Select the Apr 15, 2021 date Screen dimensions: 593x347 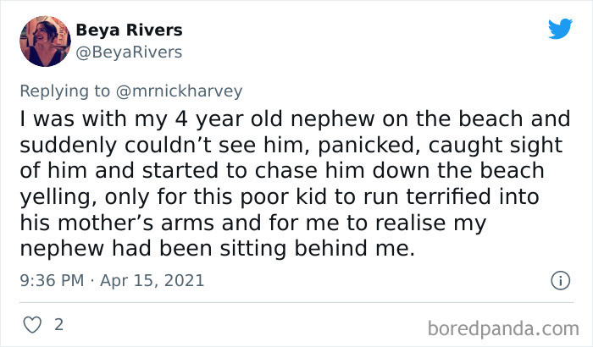click(152, 280)
